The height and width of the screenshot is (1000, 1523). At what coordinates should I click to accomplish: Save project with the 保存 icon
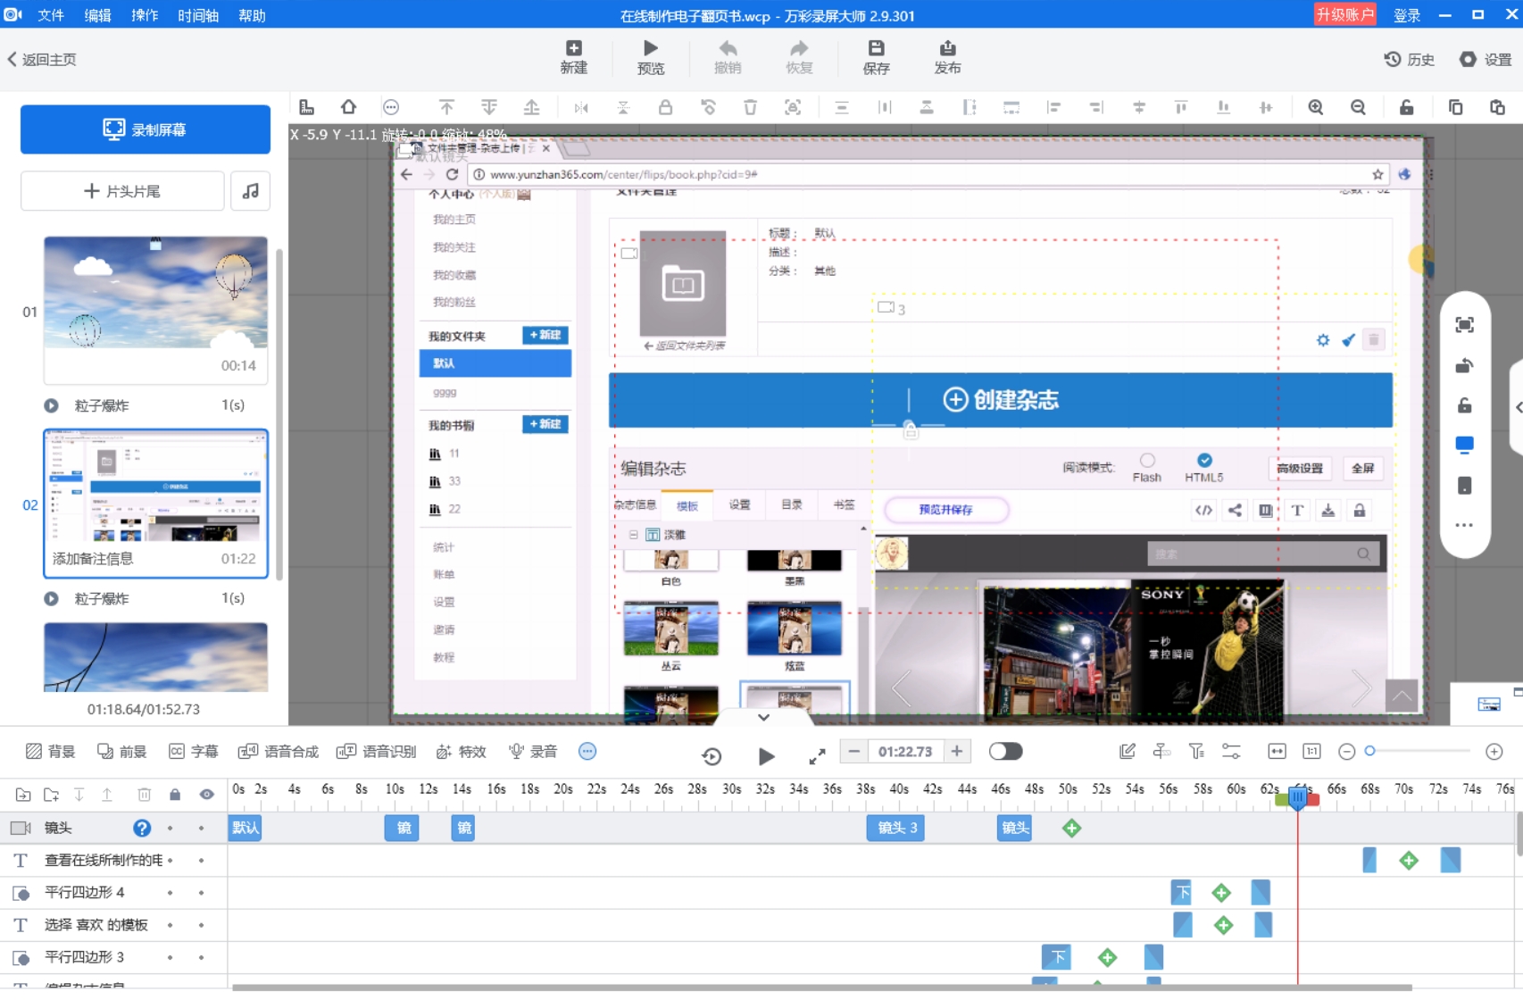click(876, 57)
